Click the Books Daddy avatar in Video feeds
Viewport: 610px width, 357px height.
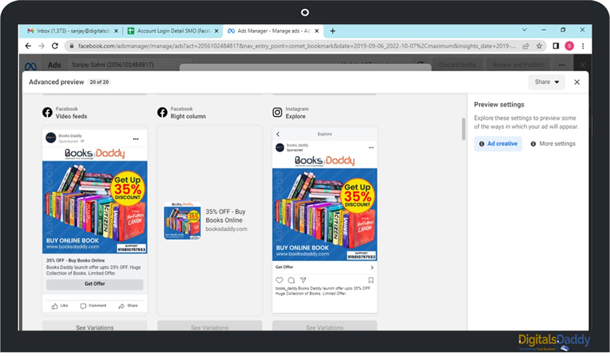point(51,138)
